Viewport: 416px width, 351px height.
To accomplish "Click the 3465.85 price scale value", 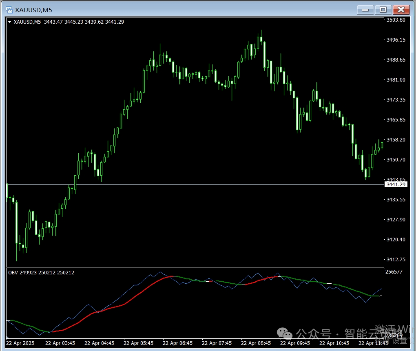I will tap(396, 119).
